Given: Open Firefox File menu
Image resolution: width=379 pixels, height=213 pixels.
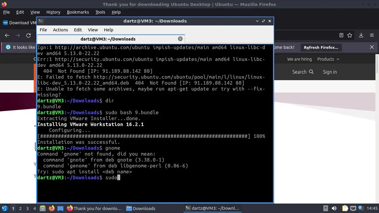Looking at the screenshot, I should (x=6, y=12).
